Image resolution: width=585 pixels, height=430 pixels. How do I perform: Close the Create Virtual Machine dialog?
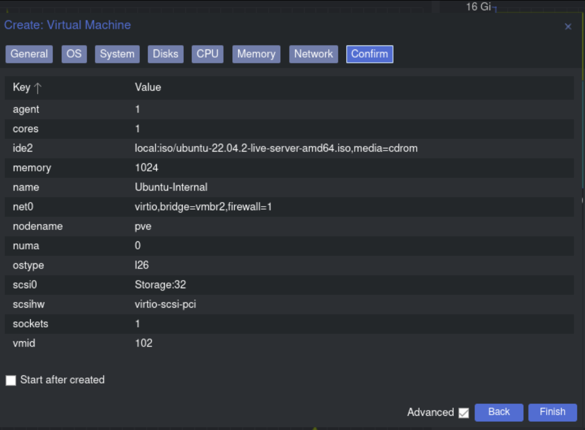(568, 27)
